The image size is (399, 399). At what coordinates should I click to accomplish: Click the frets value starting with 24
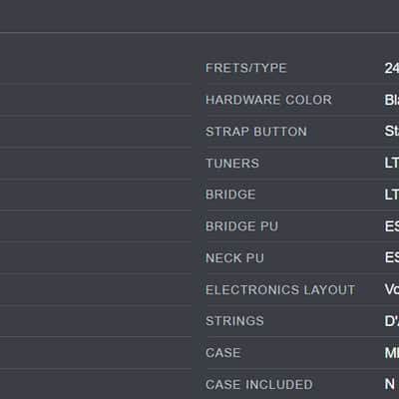click(392, 68)
